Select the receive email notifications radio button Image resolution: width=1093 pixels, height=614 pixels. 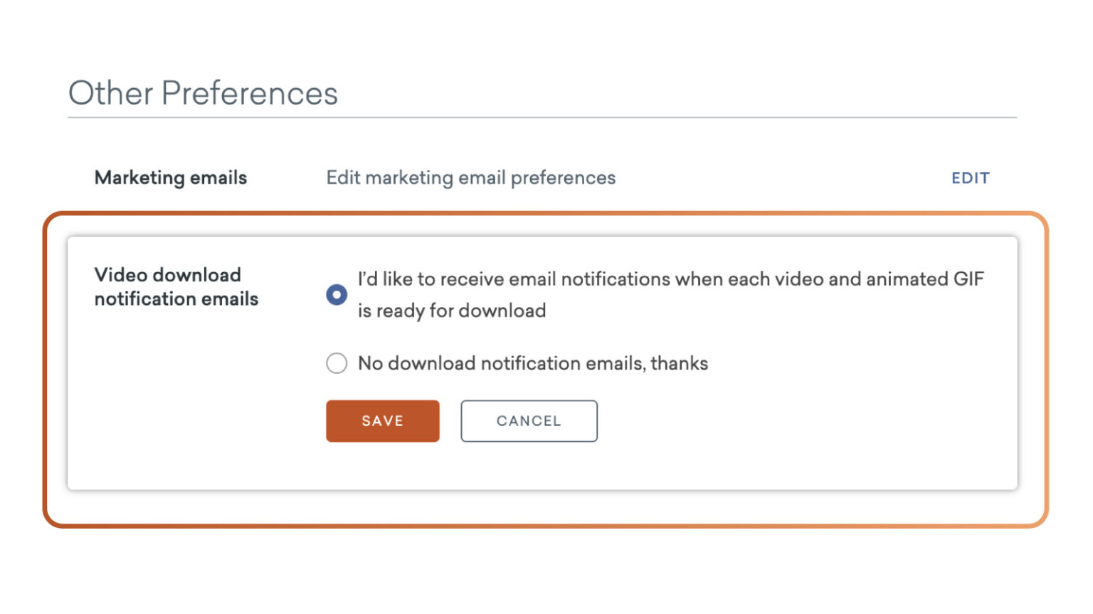pyautogui.click(x=337, y=294)
